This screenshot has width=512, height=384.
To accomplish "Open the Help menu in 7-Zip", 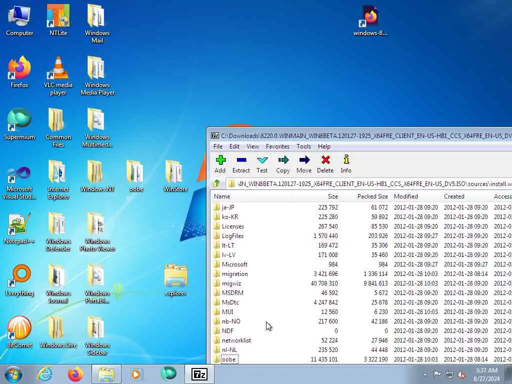I will [x=324, y=146].
